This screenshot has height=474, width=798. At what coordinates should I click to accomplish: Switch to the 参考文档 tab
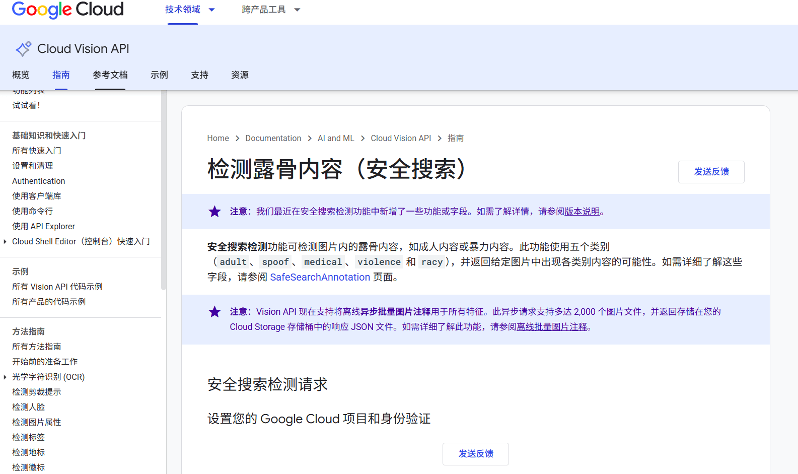point(110,75)
